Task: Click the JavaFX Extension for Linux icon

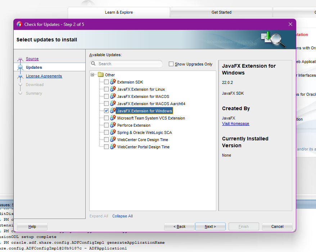Action: [x=113, y=89]
